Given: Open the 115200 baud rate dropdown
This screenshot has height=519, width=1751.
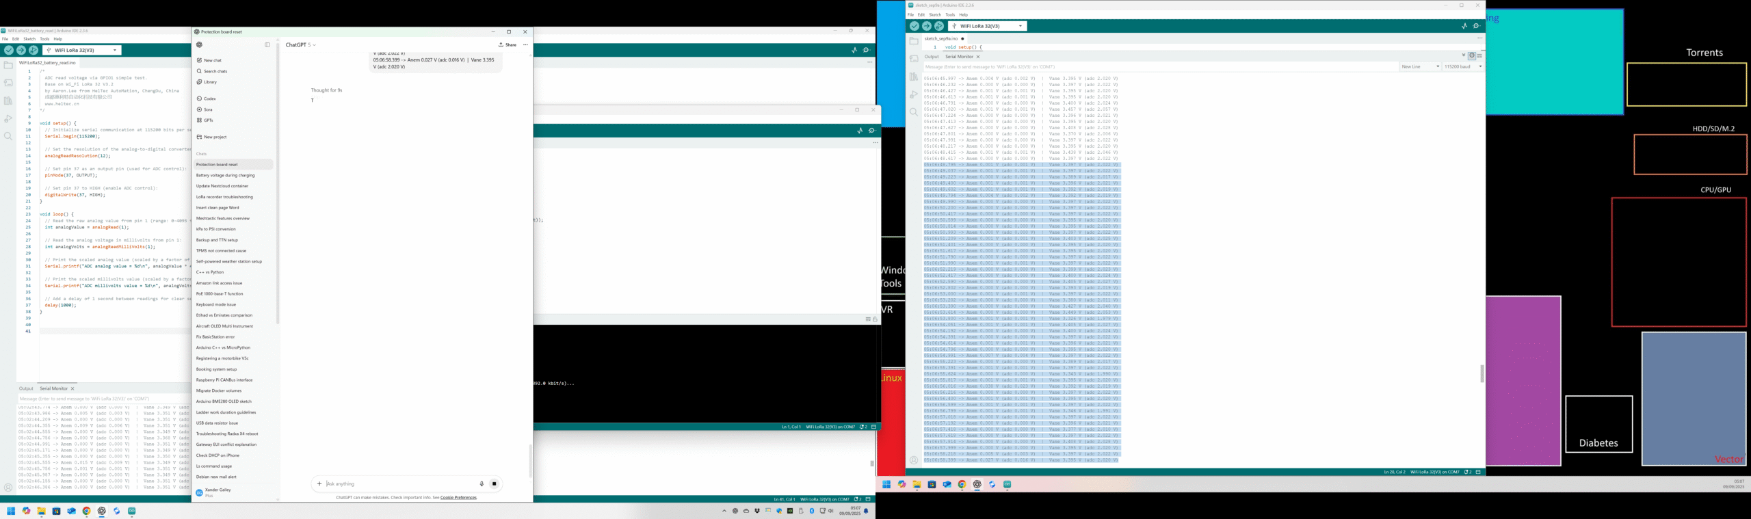Looking at the screenshot, I should point(1462,67).
